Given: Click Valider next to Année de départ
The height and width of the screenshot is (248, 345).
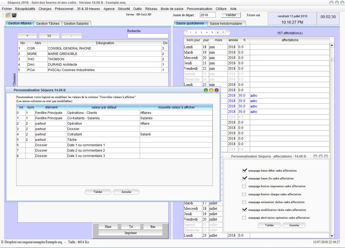Looking at the screenshot, I should coord(231,15).
